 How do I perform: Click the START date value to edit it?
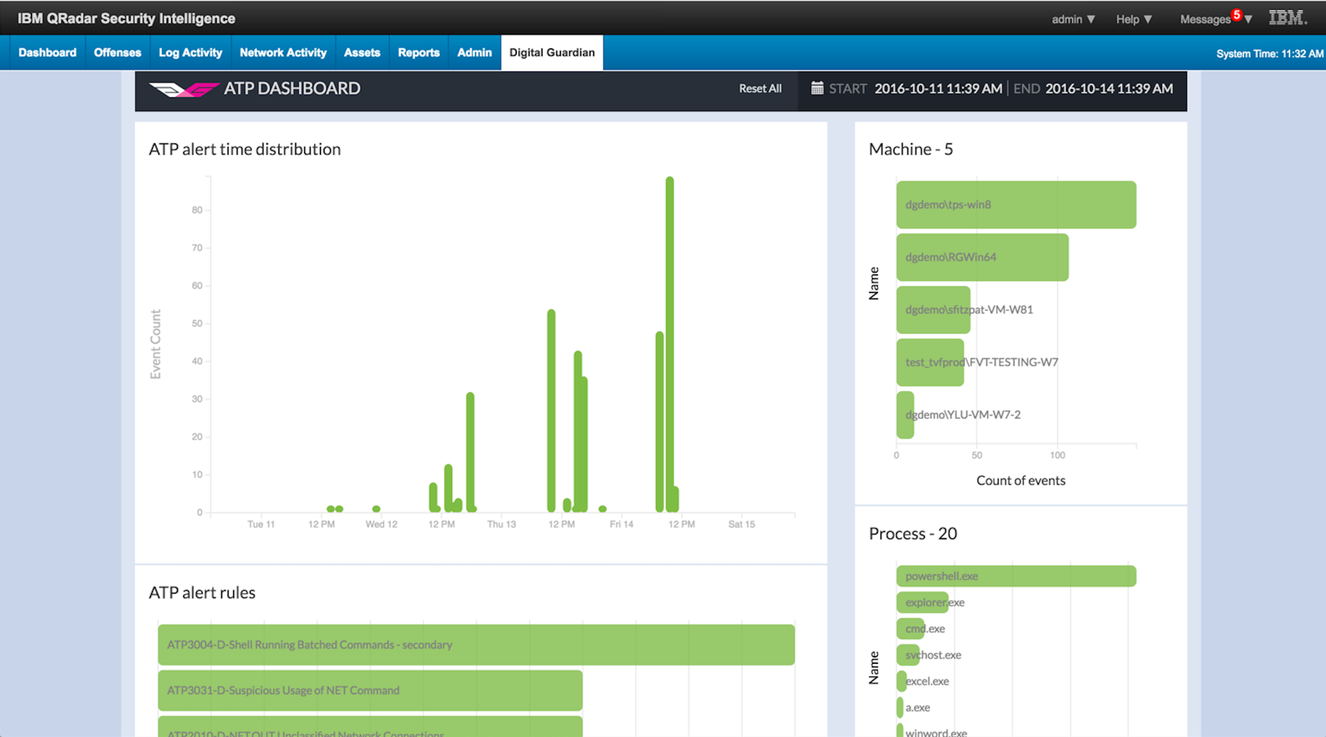pos(938,89)
